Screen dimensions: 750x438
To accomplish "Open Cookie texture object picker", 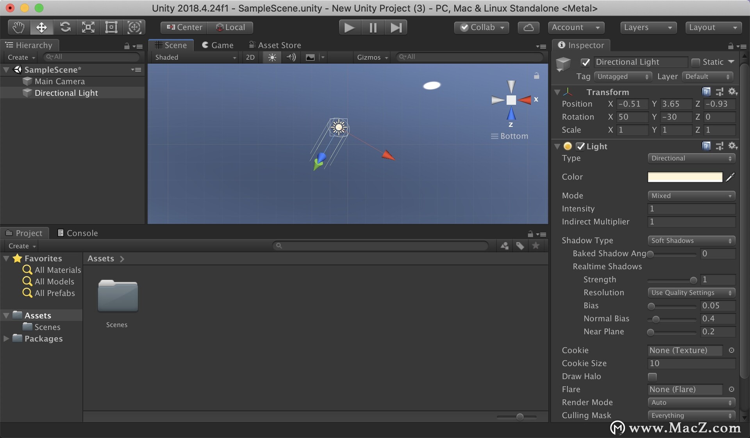I will (732, 350).
